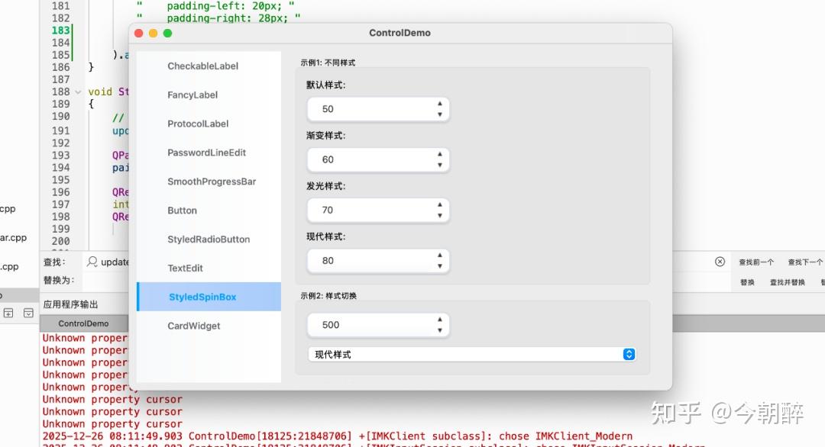Open the 现代样式 style selector combo box

point(628,354)
